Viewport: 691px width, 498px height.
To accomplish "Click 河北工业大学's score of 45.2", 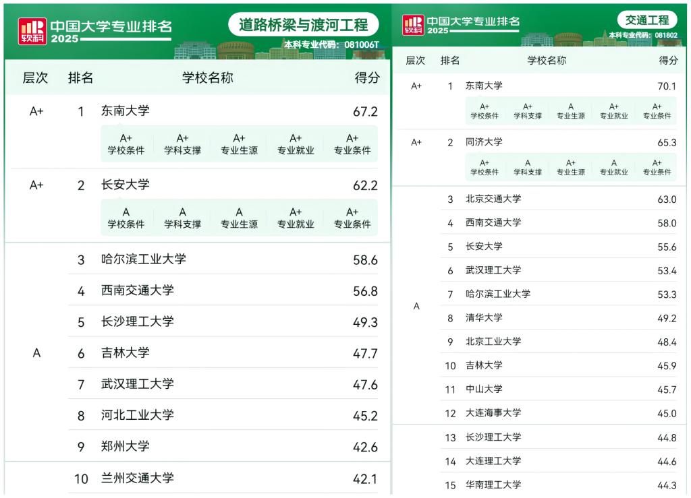I will (365, 416).
